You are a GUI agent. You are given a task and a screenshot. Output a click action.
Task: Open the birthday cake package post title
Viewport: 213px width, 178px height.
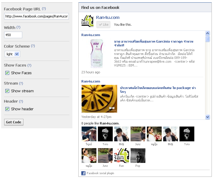(158, 90)
